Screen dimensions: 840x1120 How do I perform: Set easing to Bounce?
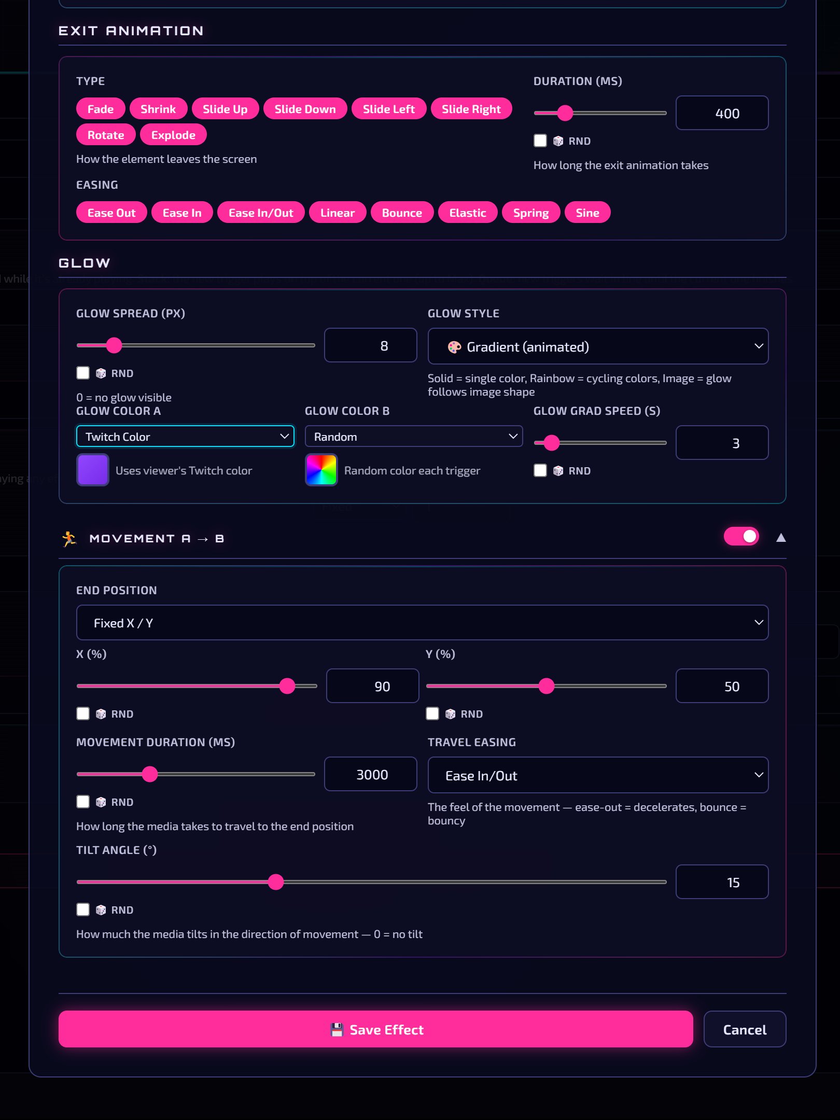pyautogui.click(x=402, y=213)
